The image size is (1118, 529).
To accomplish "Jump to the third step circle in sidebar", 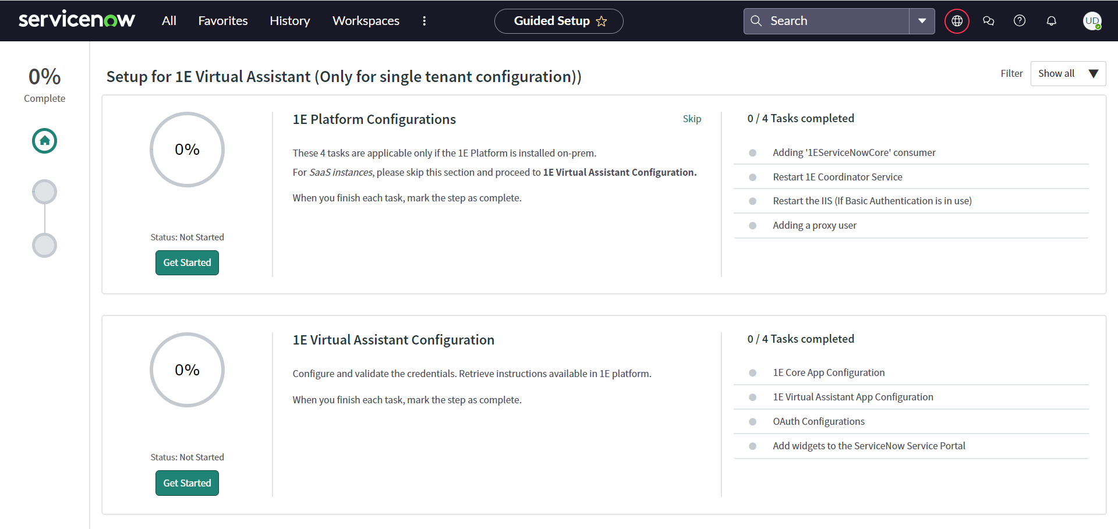I will pyautogui.click(x=44, y=245).
